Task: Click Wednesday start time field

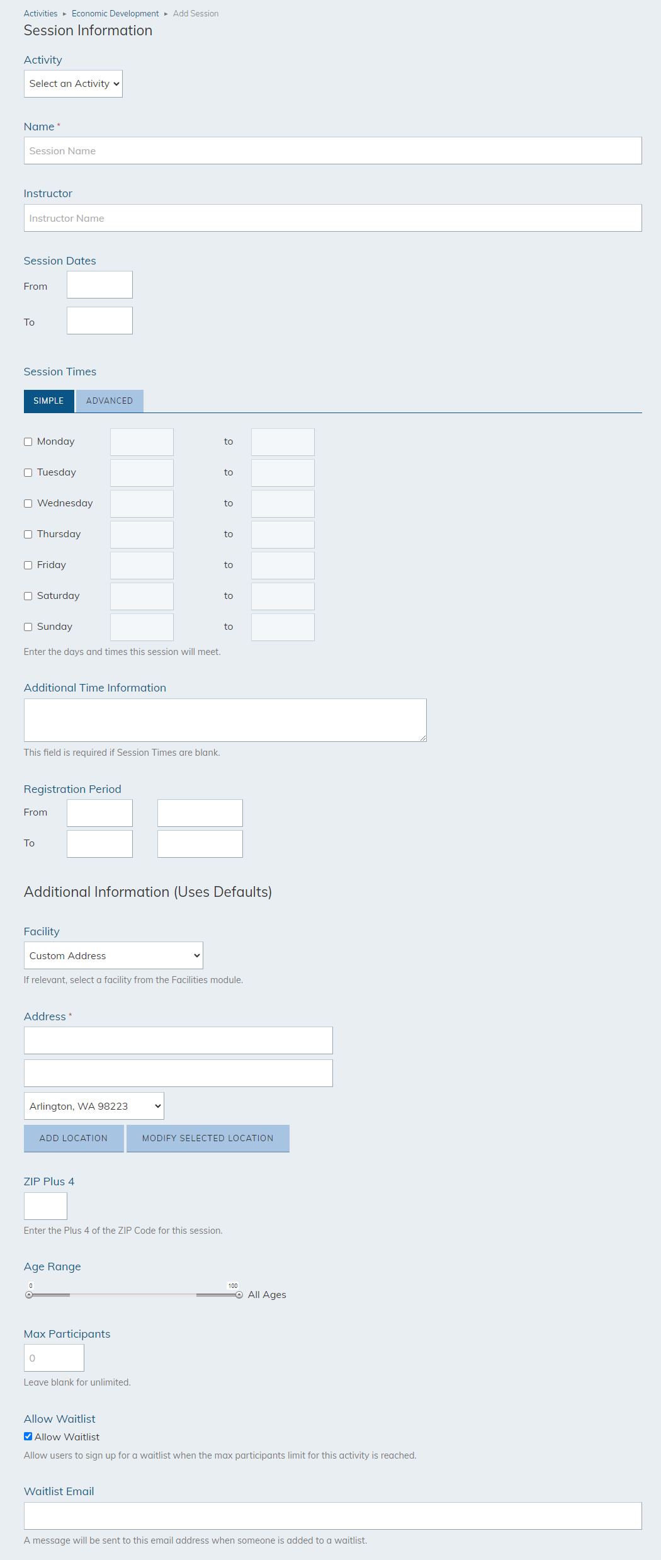Action: click(142, 504)
